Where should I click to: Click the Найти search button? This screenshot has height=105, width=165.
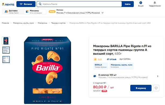click(128, 4)
